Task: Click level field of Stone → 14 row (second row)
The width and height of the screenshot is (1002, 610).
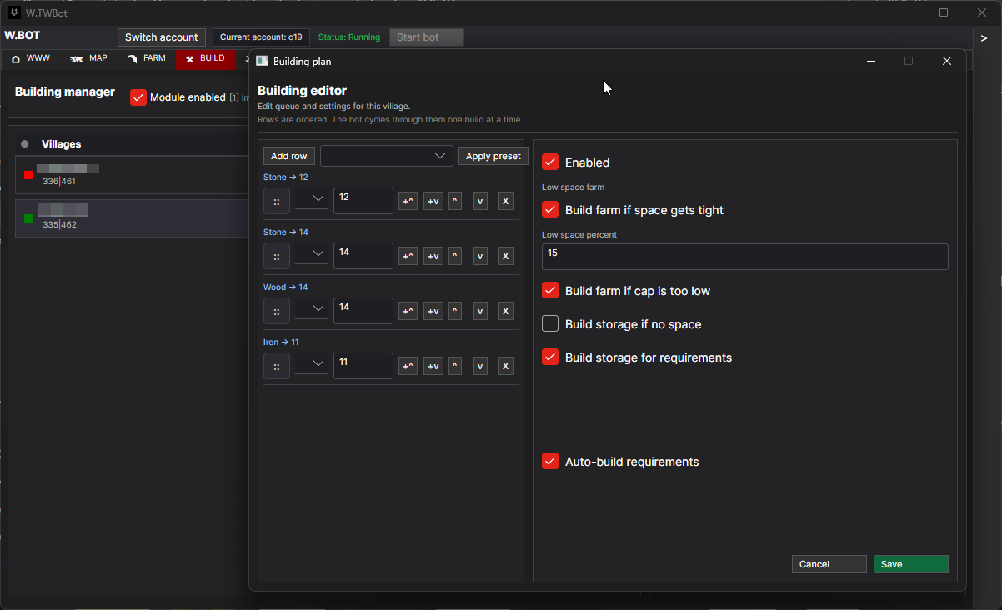Action: [x=363, y=256]
